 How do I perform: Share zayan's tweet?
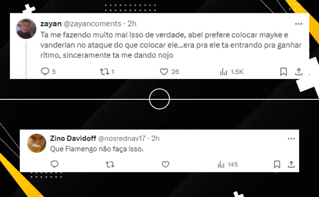tap(299, 71)
